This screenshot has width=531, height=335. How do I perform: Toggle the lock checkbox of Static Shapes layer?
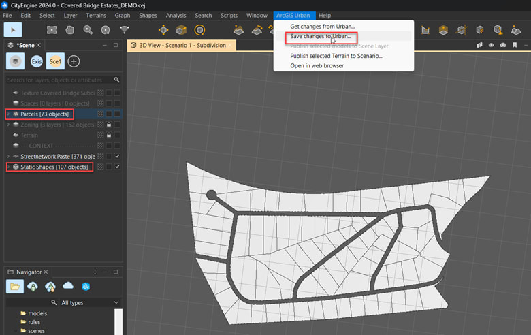click(109, 167)
